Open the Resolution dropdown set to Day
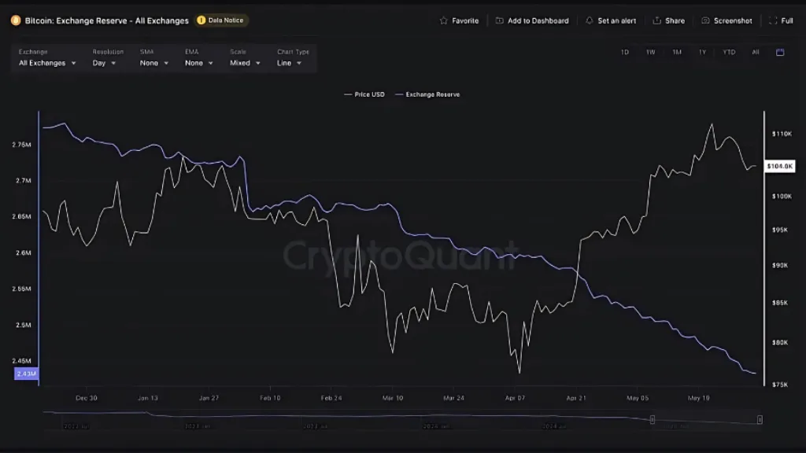Screen dimensions: 806x453 click(x=104, y=63)
